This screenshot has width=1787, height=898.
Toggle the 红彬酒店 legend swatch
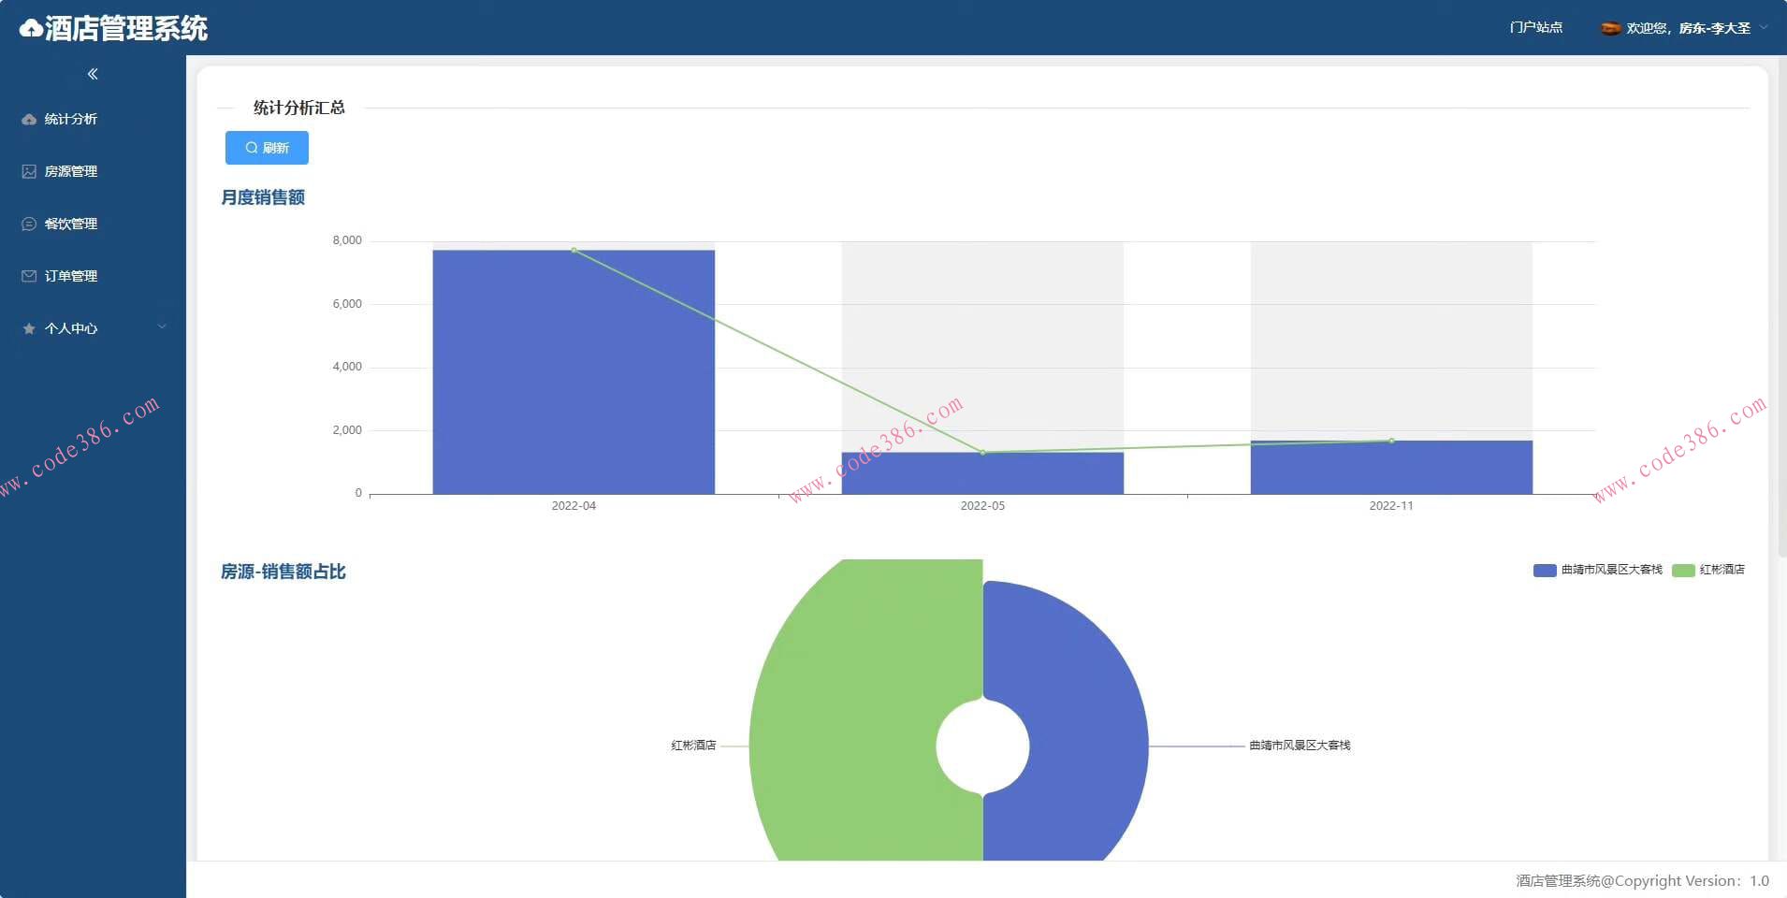click(1683, 570)
